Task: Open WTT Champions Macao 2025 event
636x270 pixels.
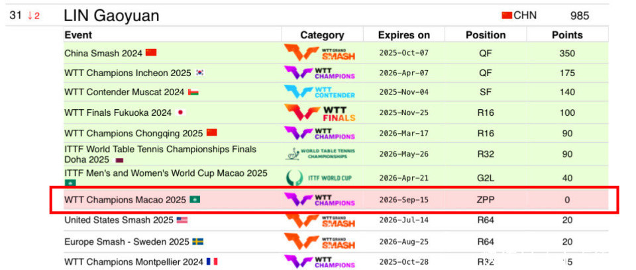Action: tap(125, 199)
